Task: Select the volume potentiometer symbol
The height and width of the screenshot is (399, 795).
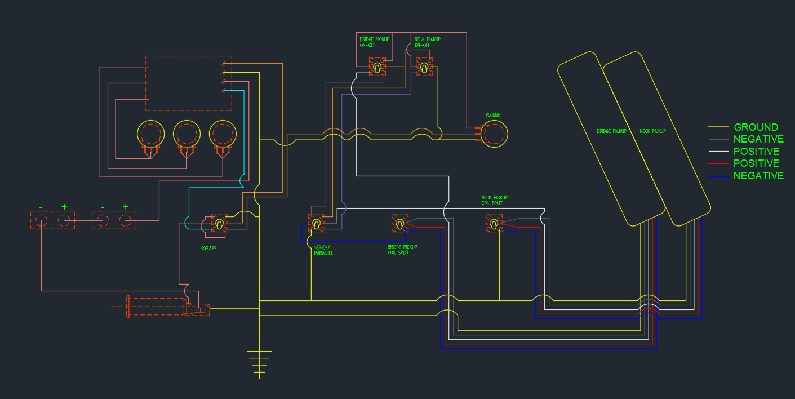Action: tap(492, 135)
